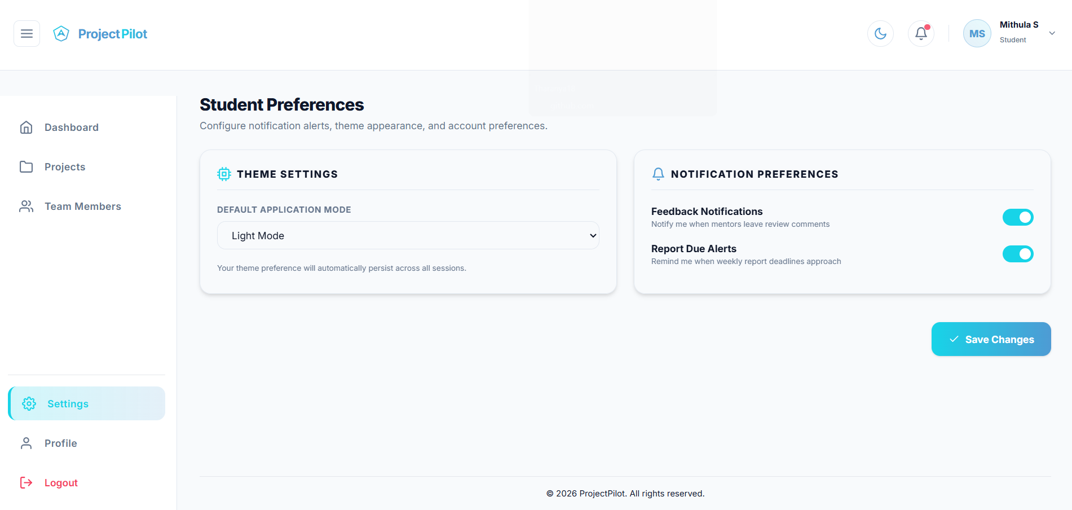
Task: Expand the Mithula S account chevron
Action: 1052,33
